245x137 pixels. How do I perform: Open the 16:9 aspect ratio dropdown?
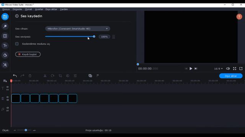218,68
